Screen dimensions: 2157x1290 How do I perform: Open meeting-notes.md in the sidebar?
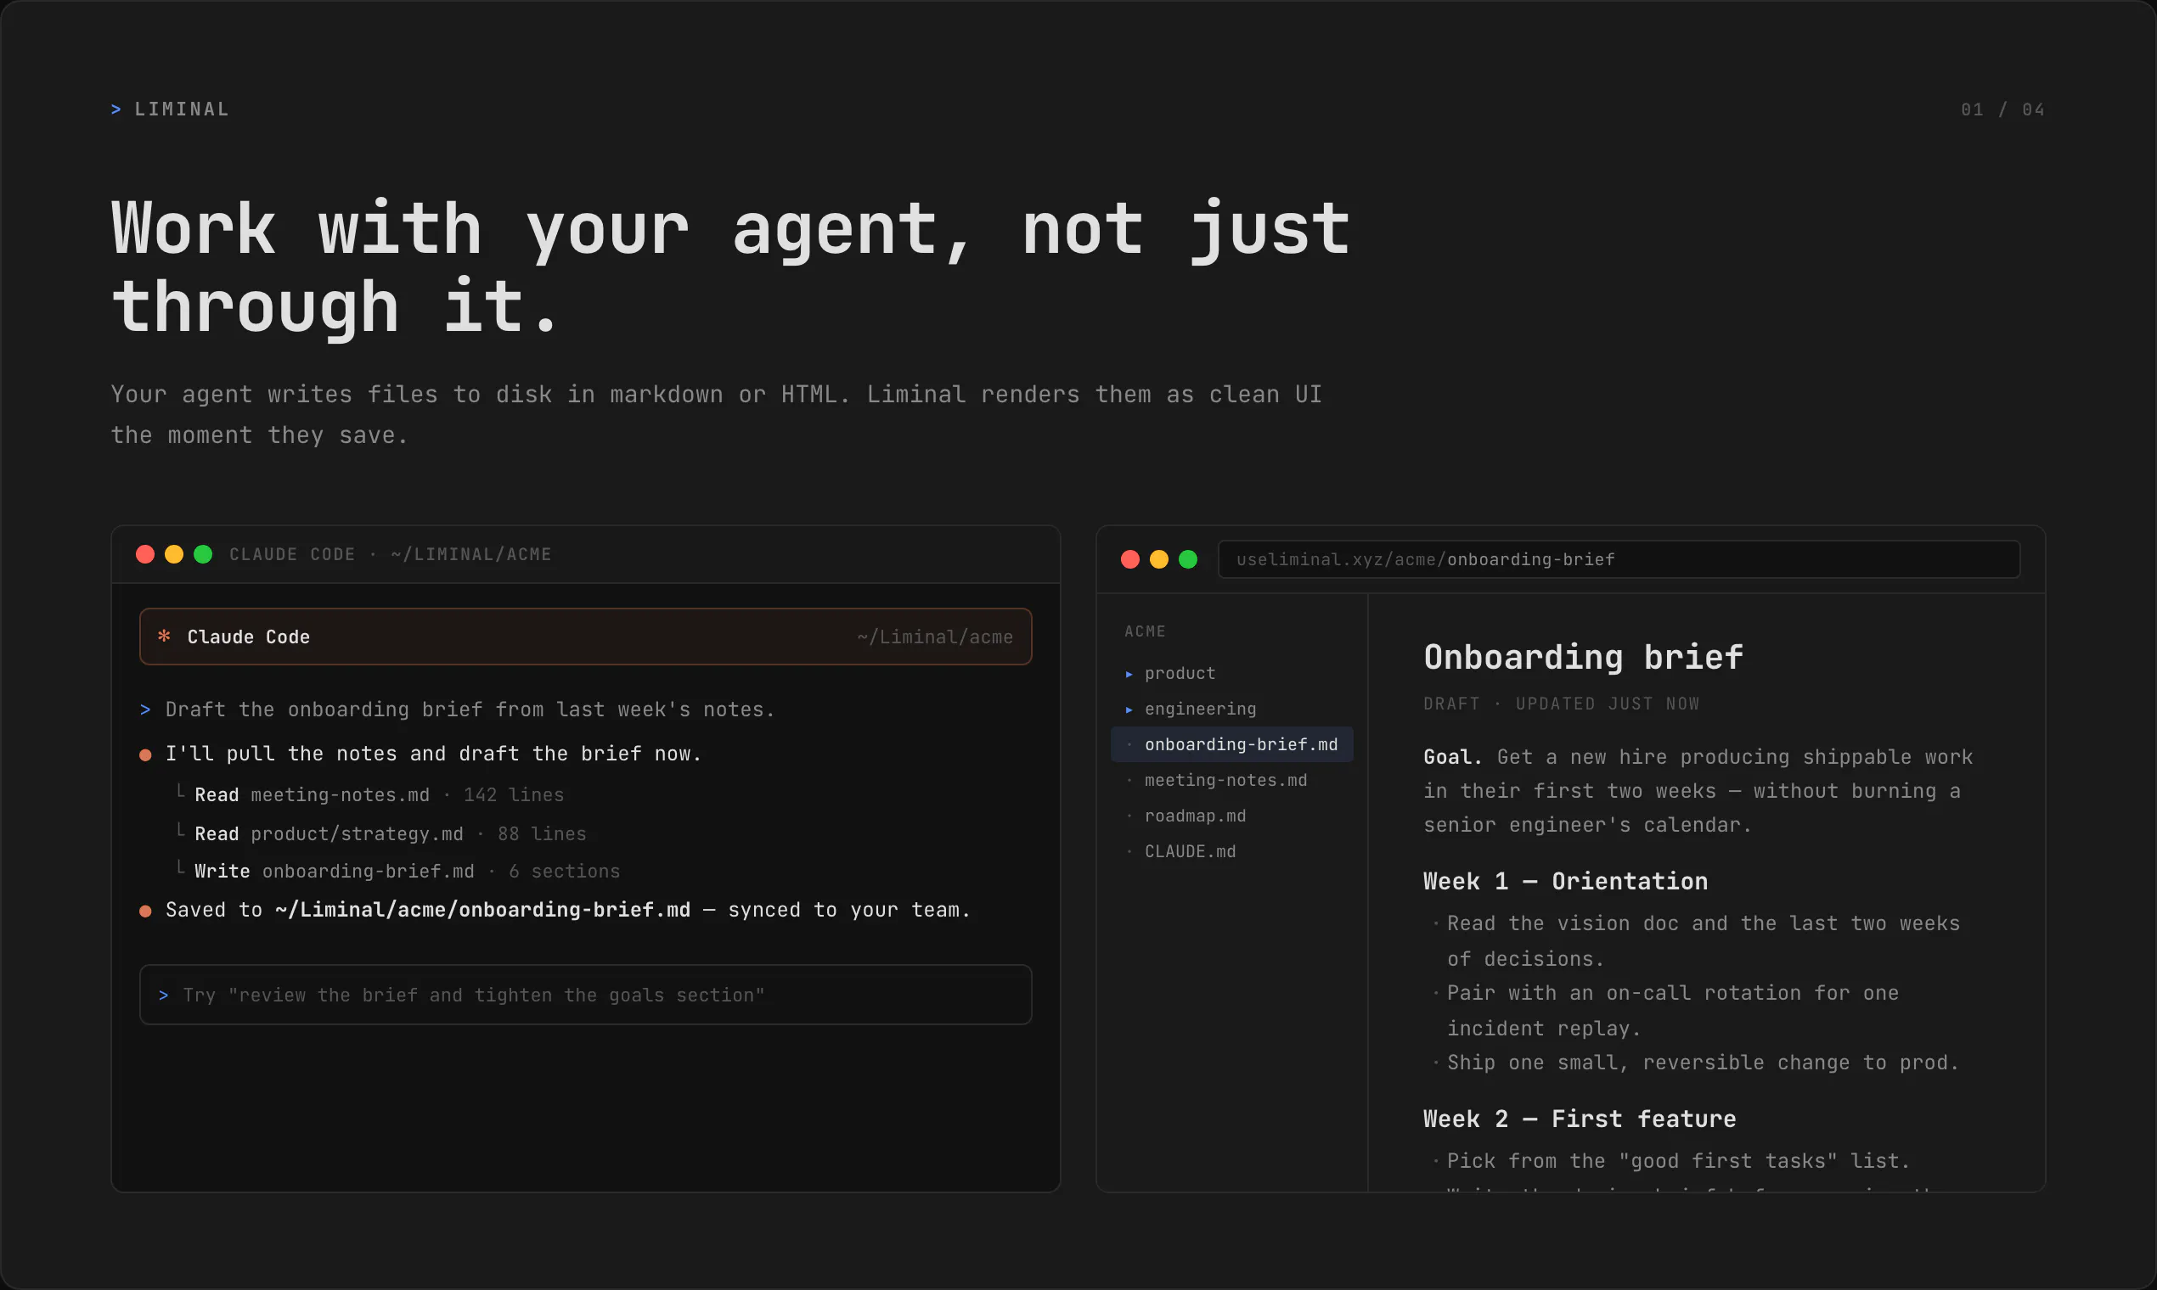pyautogui.click(x=1231, y=780)
